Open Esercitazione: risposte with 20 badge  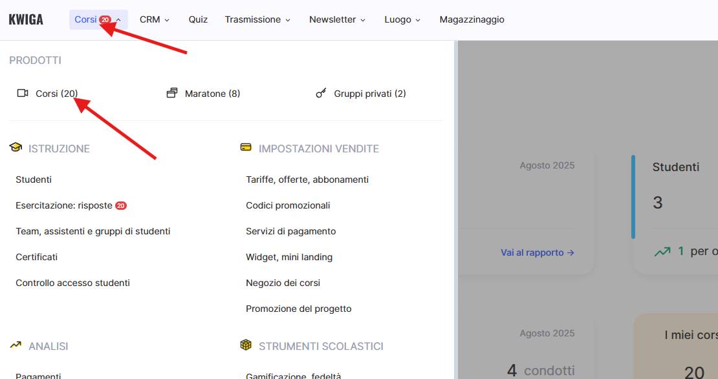tap(64, 205)
